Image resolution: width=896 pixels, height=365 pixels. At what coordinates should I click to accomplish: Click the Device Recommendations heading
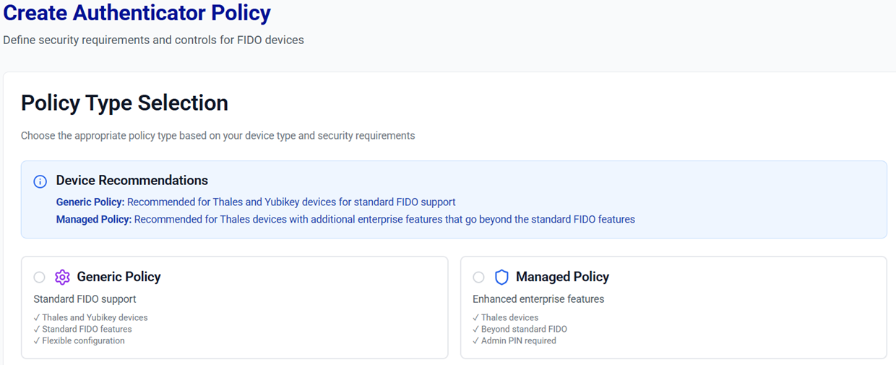point(132,181)
